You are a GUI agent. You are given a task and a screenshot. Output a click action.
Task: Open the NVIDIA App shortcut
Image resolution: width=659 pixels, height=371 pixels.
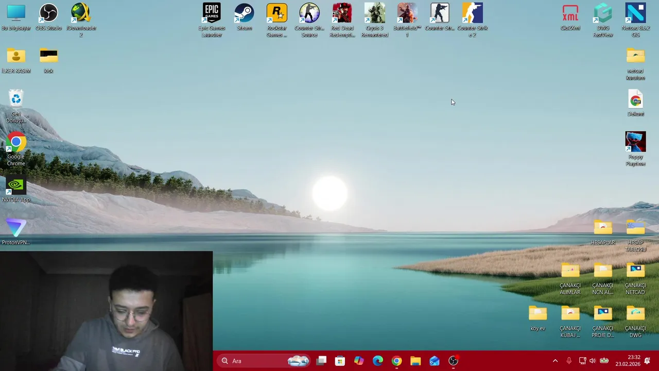pyautogui.click(x=16, y=190)
